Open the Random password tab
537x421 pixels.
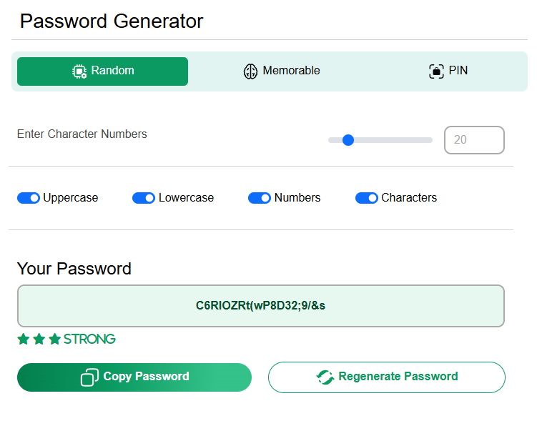[102, 71]
